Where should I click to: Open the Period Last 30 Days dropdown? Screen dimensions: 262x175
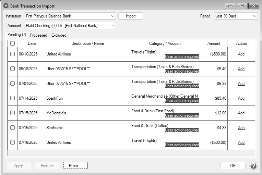[x=235, y=16]
